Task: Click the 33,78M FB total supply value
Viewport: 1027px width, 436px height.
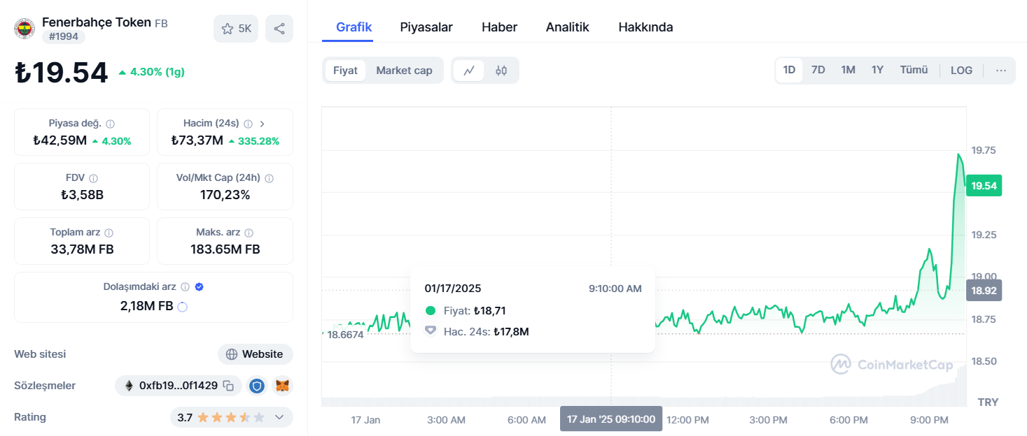Action: tap(82, 249)
